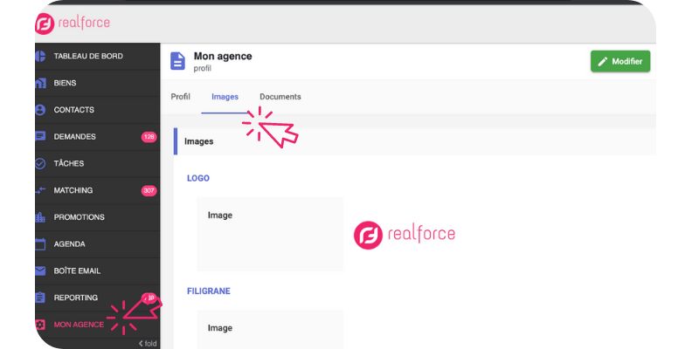Click the Demandes message icon
The width and height of the screenshot is (699, 349).
coord(40,136)
